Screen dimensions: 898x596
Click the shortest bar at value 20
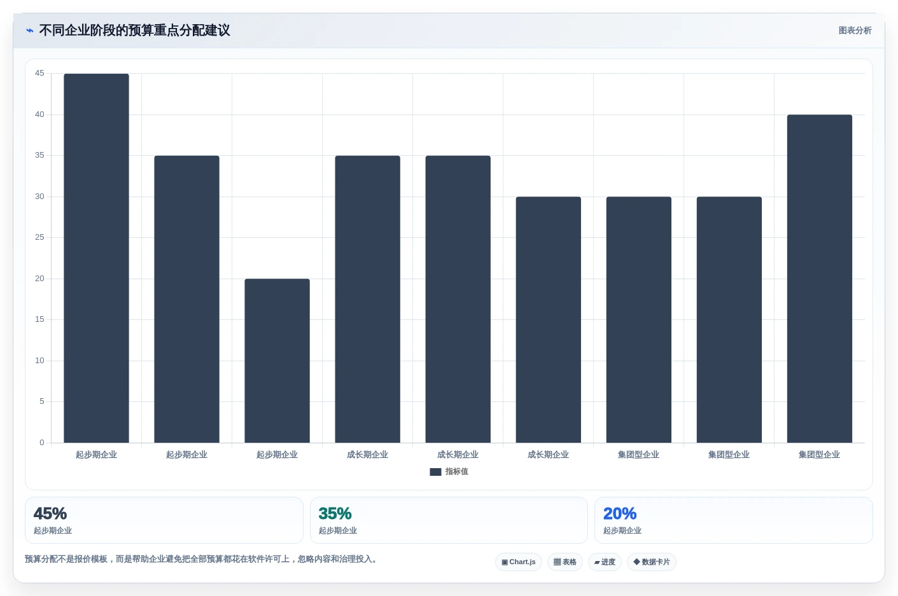(x=277, y=361)
